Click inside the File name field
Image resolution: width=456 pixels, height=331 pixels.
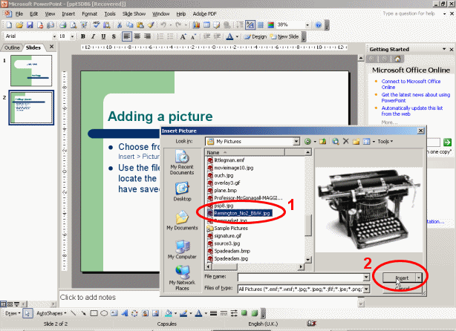[x=301, y=277]
